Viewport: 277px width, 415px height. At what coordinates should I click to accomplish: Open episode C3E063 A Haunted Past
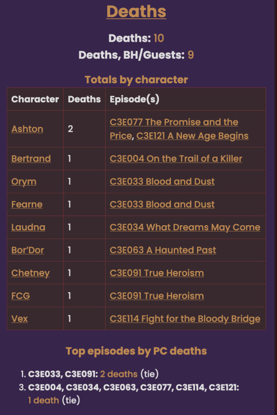(x=163, y=250)
